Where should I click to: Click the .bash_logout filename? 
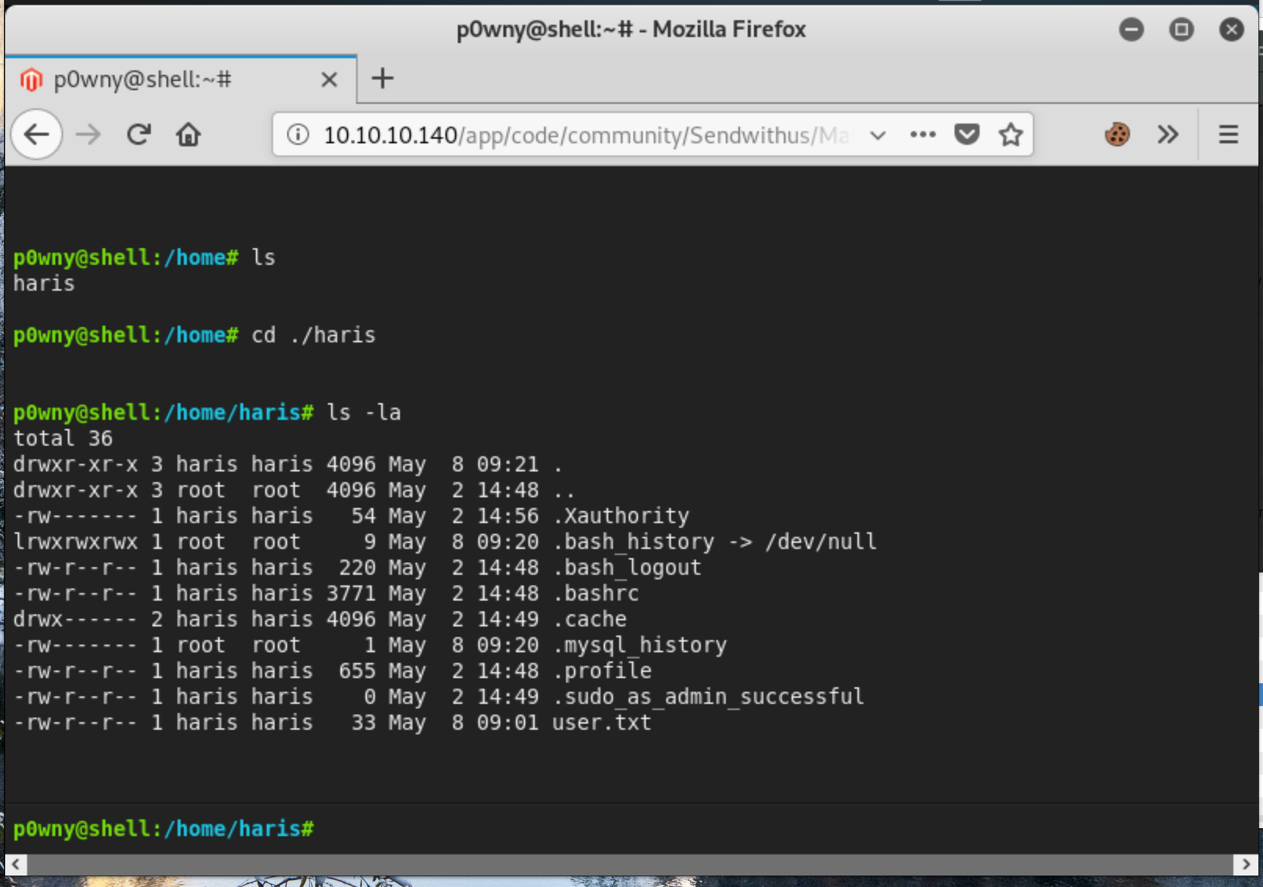coord(628,568)
